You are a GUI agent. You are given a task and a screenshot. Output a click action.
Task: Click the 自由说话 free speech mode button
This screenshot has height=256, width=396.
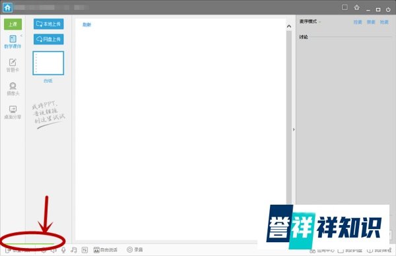pos(106,249)
